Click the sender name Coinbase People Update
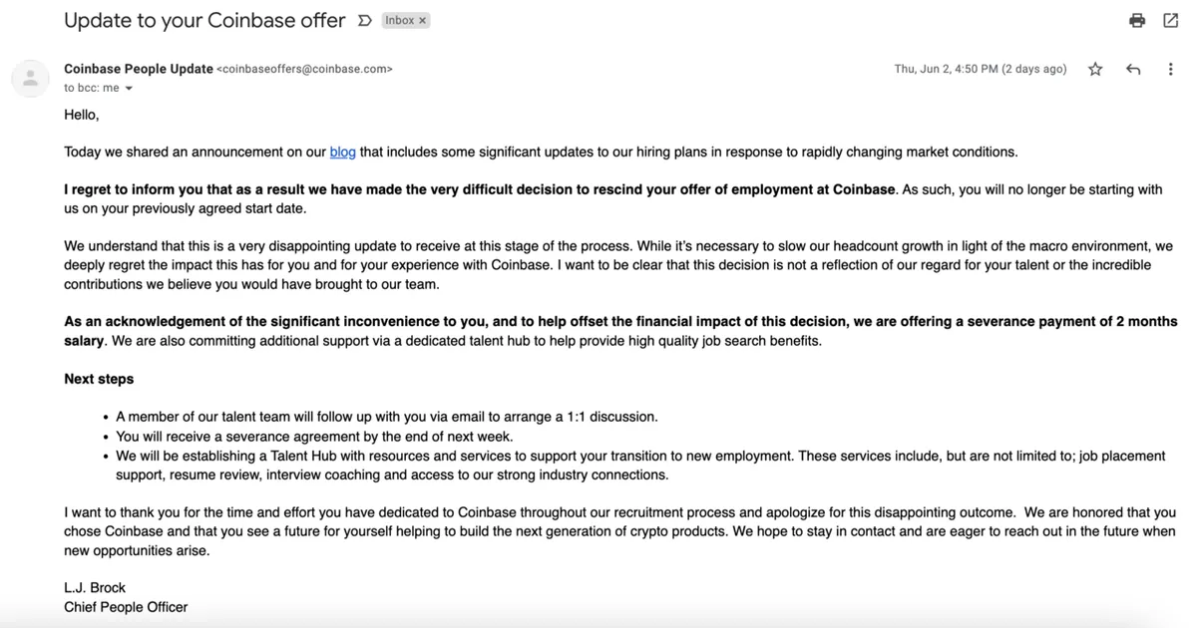Screen dimensions: 1197x628 coord(138,69)
